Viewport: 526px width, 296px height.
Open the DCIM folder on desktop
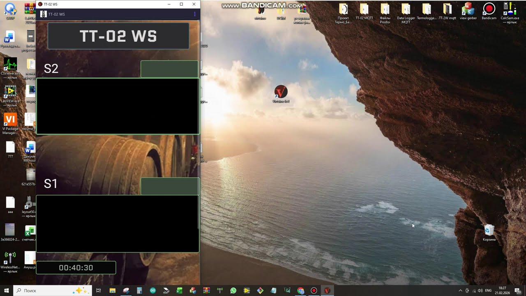point(281,12)
